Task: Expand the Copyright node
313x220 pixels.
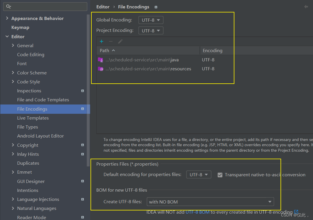Action: (13, 145)
